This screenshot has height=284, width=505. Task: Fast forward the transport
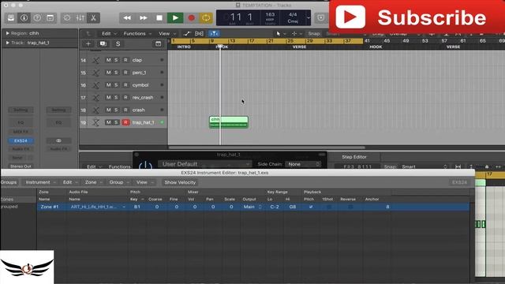(143, 18)
